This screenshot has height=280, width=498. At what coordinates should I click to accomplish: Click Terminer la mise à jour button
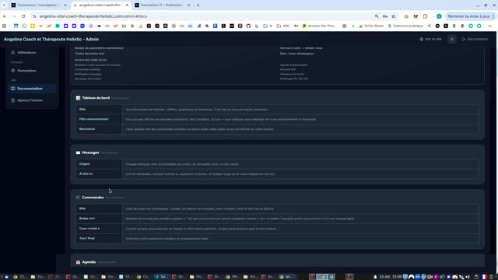pos(468,16)
